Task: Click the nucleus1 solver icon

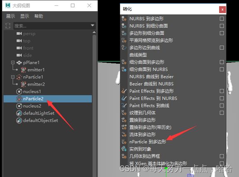Action: [19, 91]
